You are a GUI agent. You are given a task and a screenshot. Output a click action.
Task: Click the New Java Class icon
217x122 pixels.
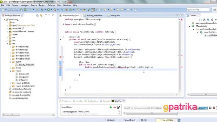click(71, 10)
